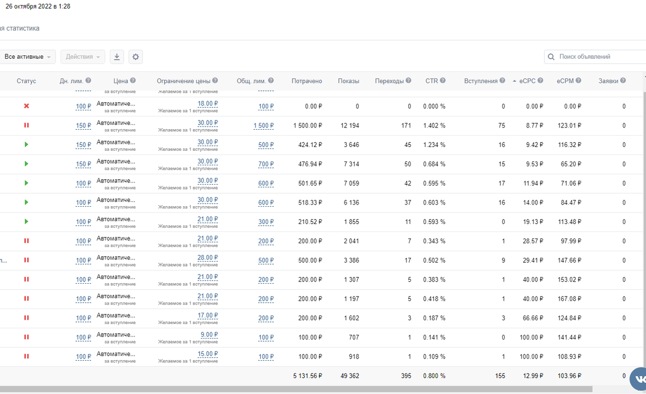Sort by the Статус column header
This screenshot has width=646, height=394.
click(x=26, y=81)
